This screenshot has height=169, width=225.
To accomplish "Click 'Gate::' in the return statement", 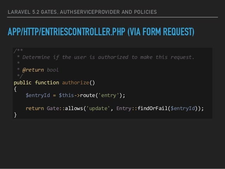I will pos(56,108).
